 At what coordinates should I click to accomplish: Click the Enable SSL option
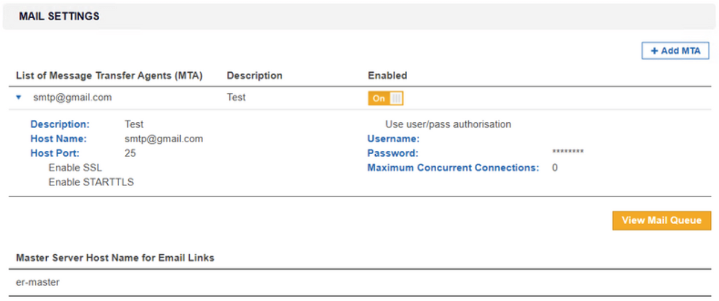(x=75, y=168)
